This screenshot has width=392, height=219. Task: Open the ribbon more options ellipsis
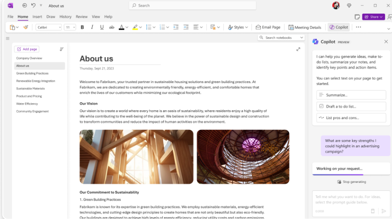click(358, 27)
